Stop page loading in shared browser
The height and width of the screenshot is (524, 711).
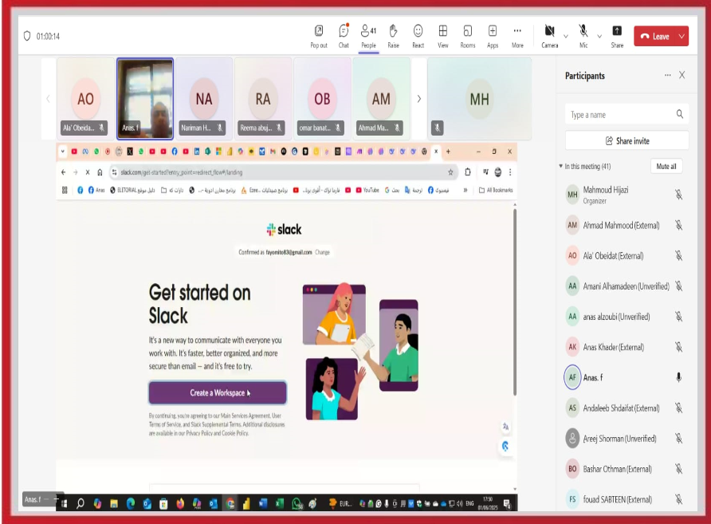(88, 172)
